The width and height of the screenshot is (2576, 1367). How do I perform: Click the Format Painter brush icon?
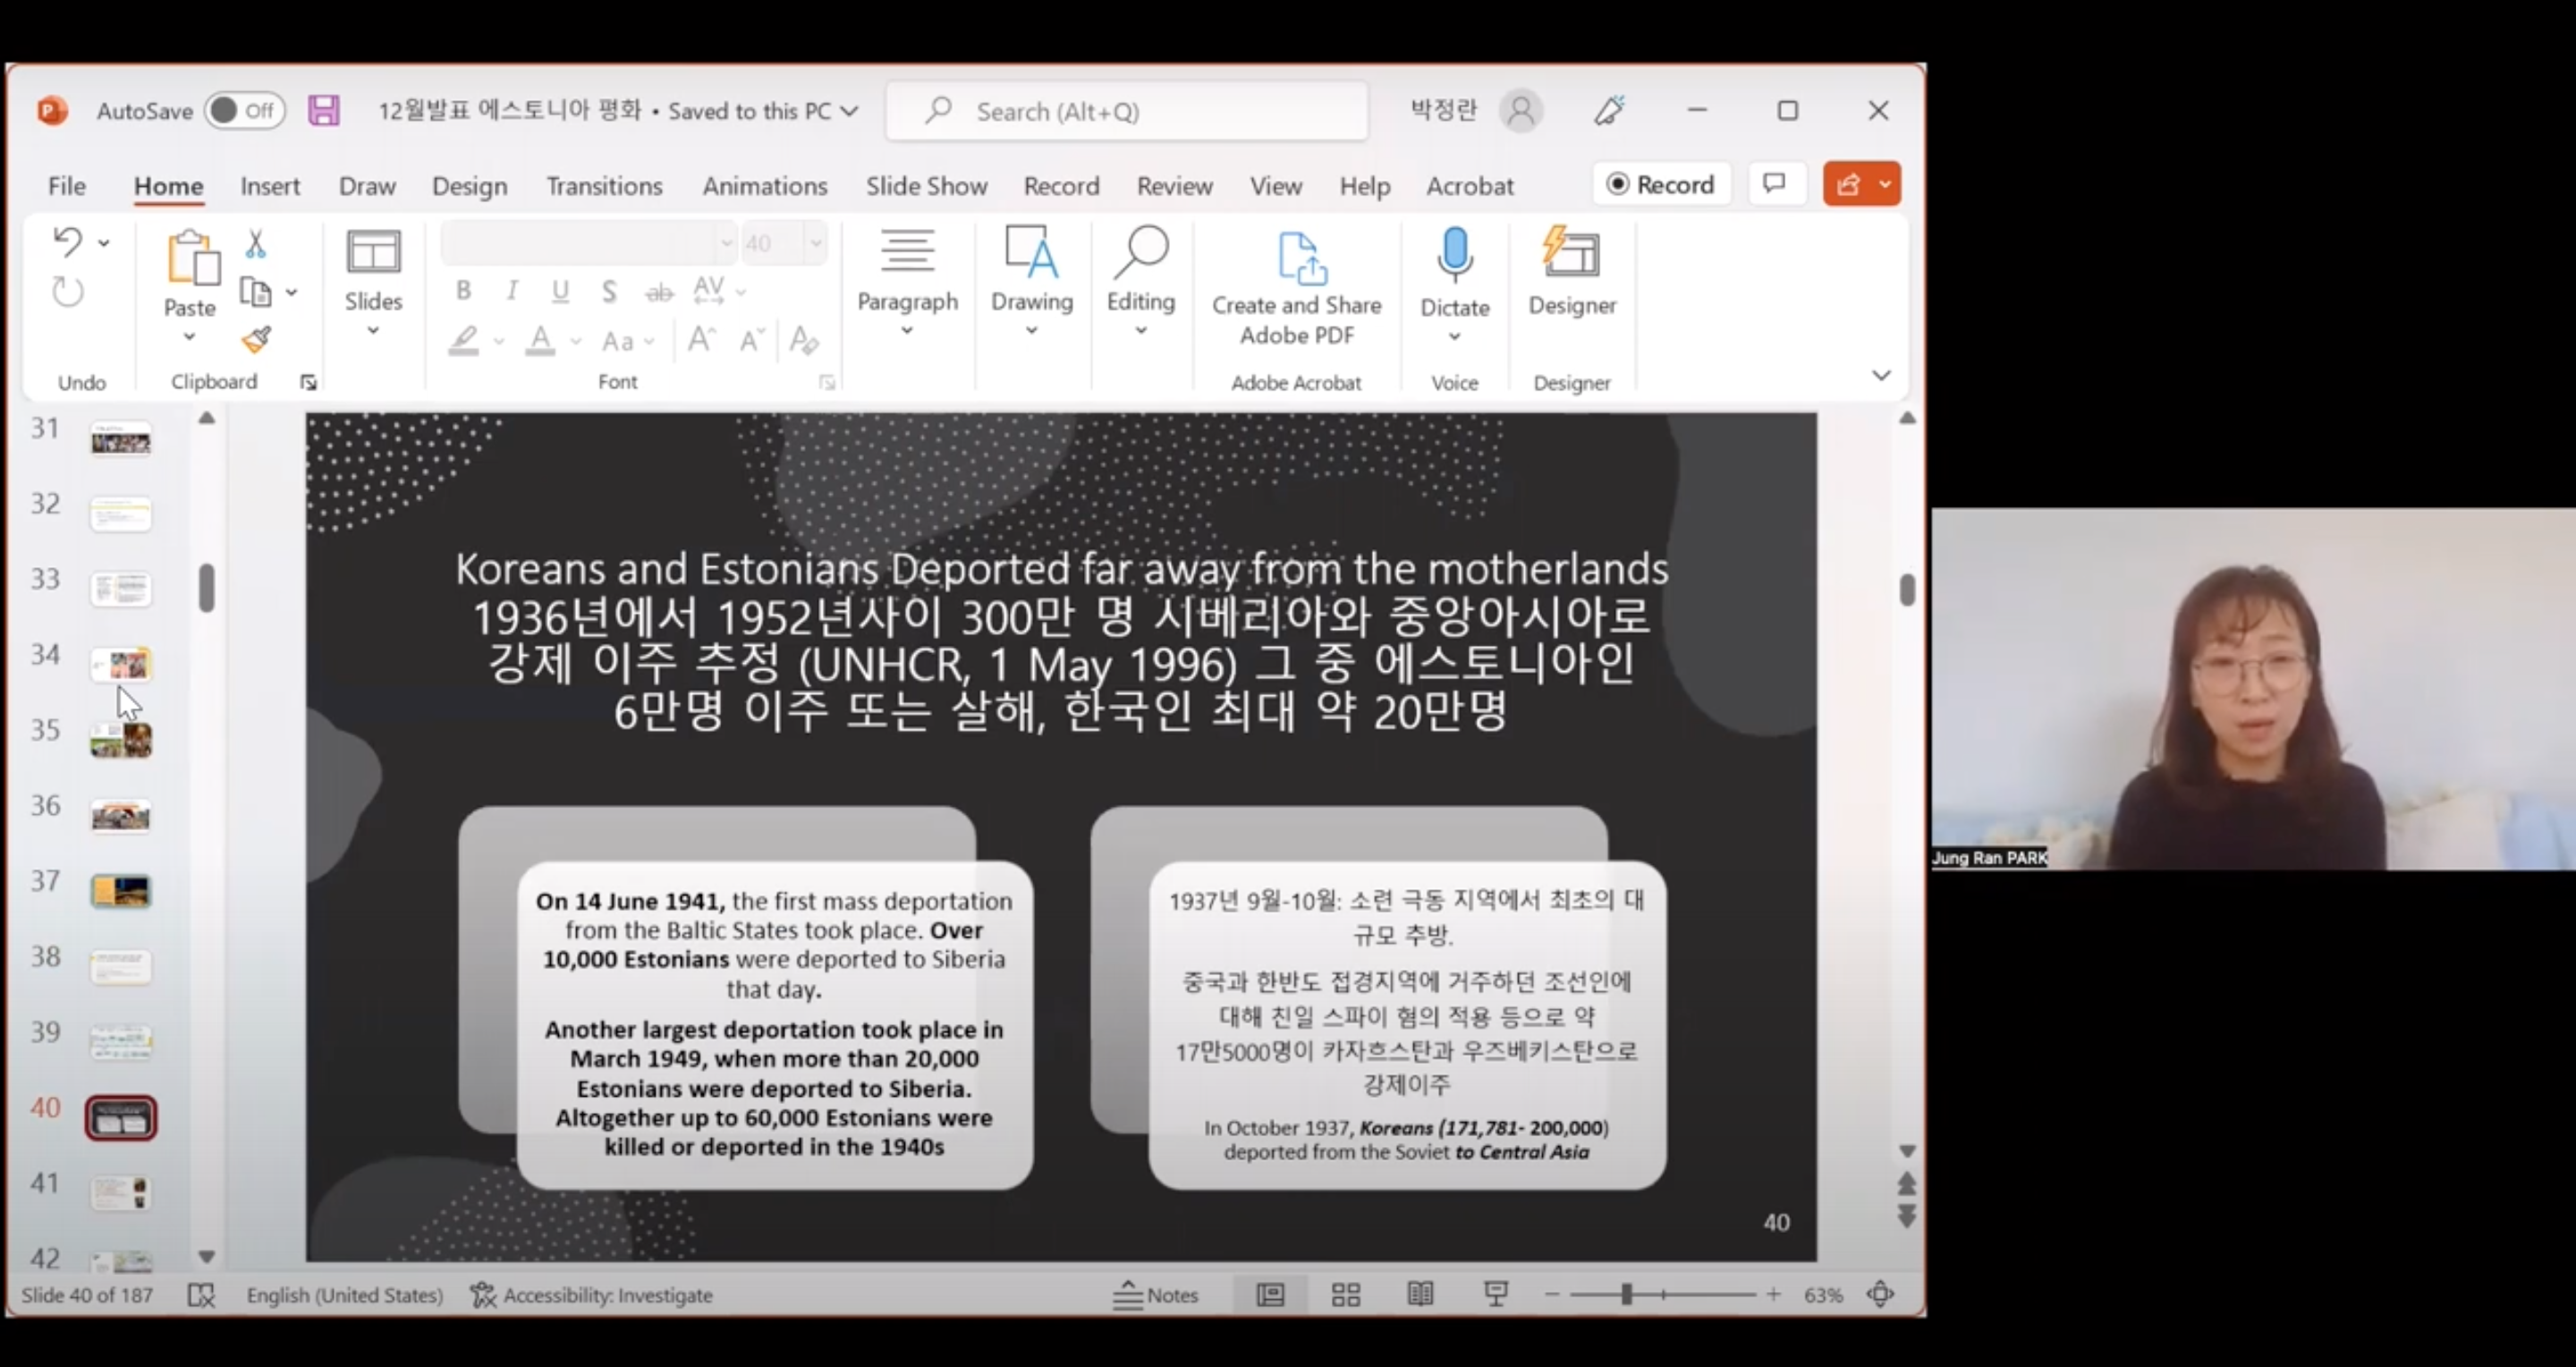pyautogui.click(x=256, y=340)
